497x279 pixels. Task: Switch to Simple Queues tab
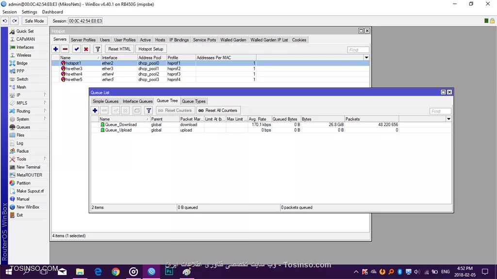tap(105, 101)
